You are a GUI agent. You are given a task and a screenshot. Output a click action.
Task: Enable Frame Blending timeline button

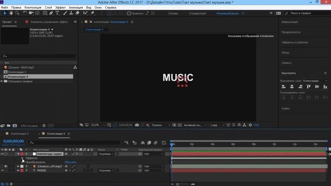pyautogui.click(x=149, y=143)
